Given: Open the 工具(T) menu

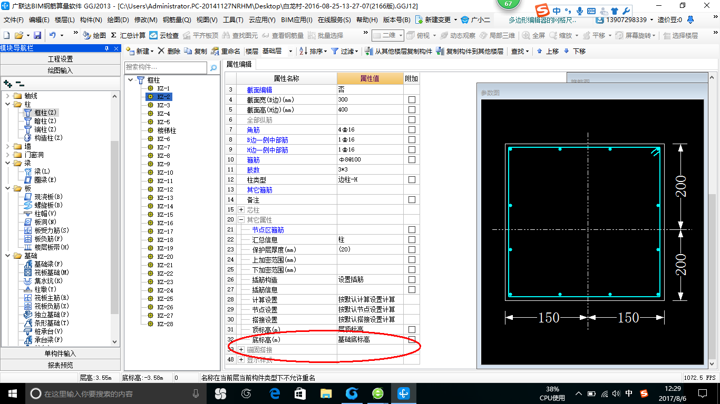Looking at the screenshot, I should click(x=232, y=20).
